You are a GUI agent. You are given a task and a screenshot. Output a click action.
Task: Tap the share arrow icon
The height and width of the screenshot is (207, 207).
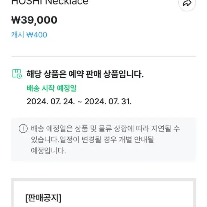click(187, 3)
